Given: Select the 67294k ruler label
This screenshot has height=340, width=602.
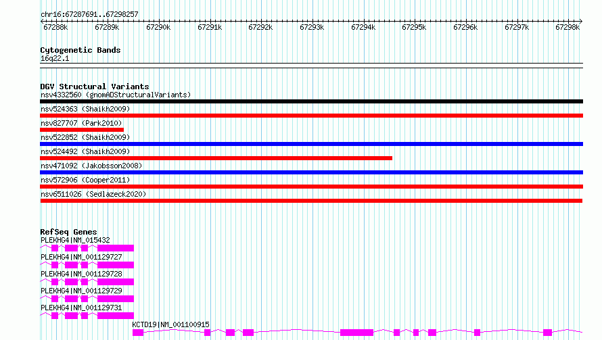Looking at the screenshot, I should tap(363, 27).
